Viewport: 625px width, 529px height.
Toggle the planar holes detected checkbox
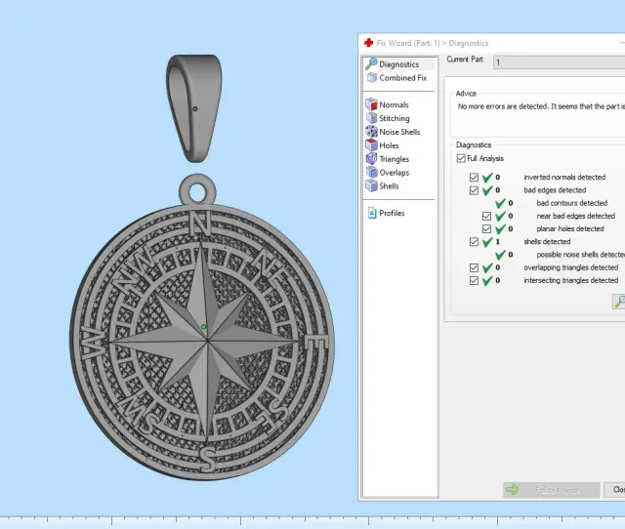(486, 229)
